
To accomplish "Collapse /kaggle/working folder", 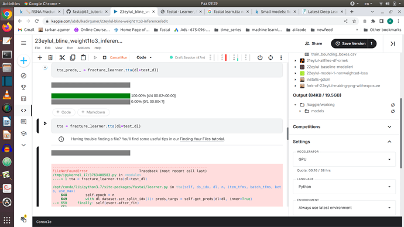I will (296, 105).
